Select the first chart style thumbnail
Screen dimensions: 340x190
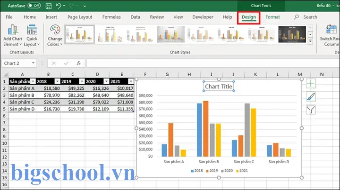(x=80, y=34)
